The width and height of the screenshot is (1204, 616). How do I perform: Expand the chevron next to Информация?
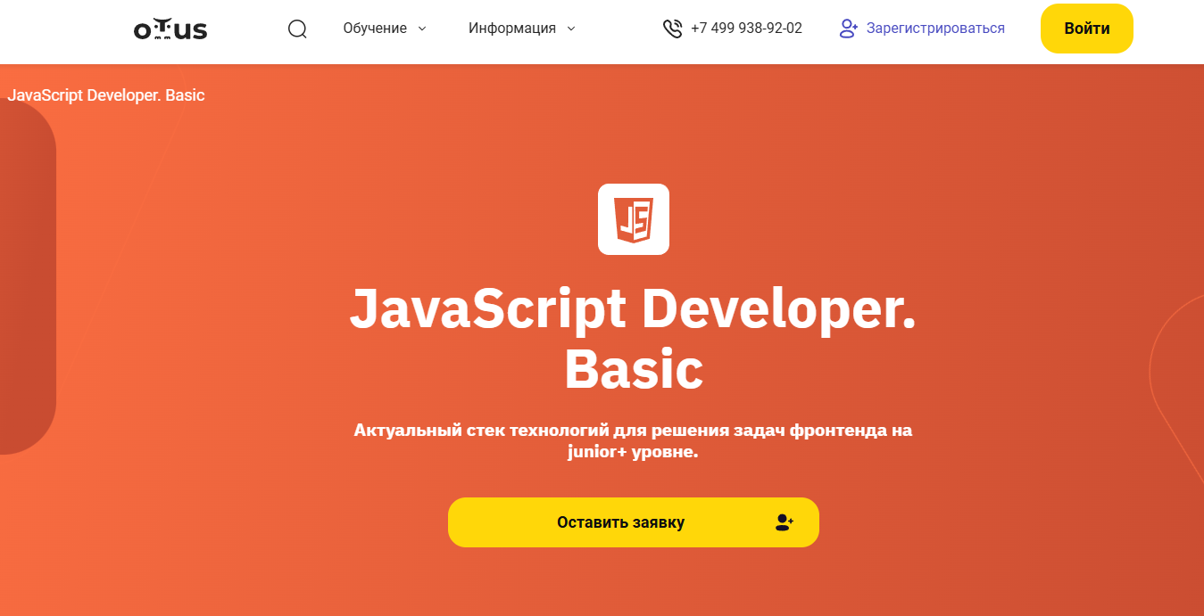coord(571,29)
